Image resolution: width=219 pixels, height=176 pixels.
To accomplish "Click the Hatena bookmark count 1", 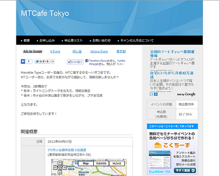I will coord(29,62).
